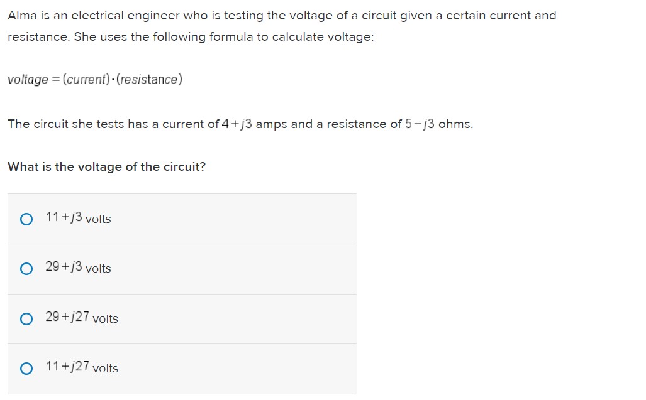Image resolution: width=646 pixels, height=400 pixels.
Task: Choose the 29+j3 volts radio button
Action: coord(26,269)
